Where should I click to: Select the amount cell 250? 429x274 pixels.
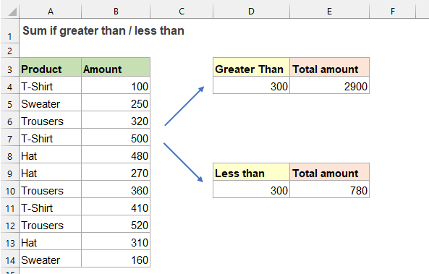pyautogui.click(x=116, y=103)
